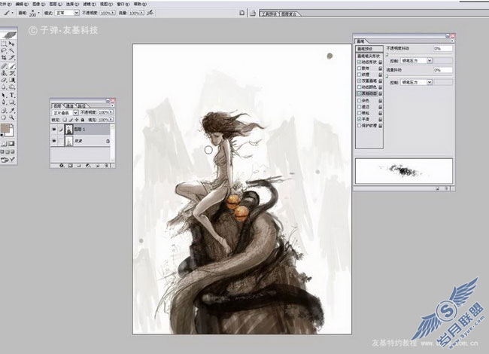Swap foreground and background colors
Viewport: 489px width, 354px height.
pyautogui.click(x=13, y=125)
